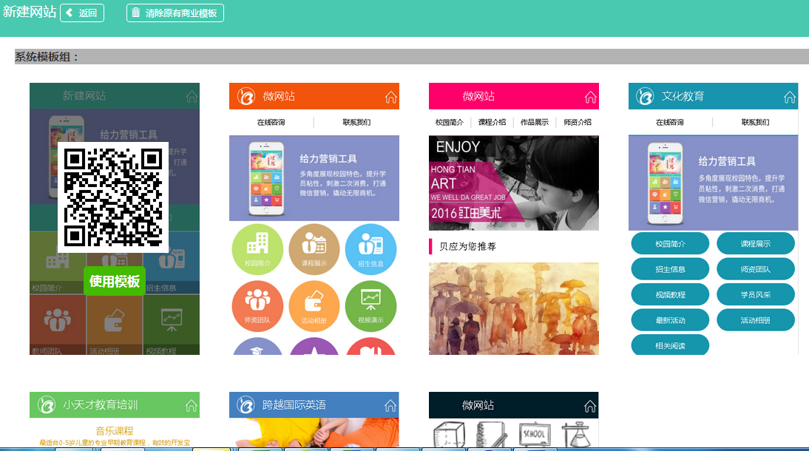809x451 pixels.
Task: Click the QR code on first template
Action: point(113,197)
